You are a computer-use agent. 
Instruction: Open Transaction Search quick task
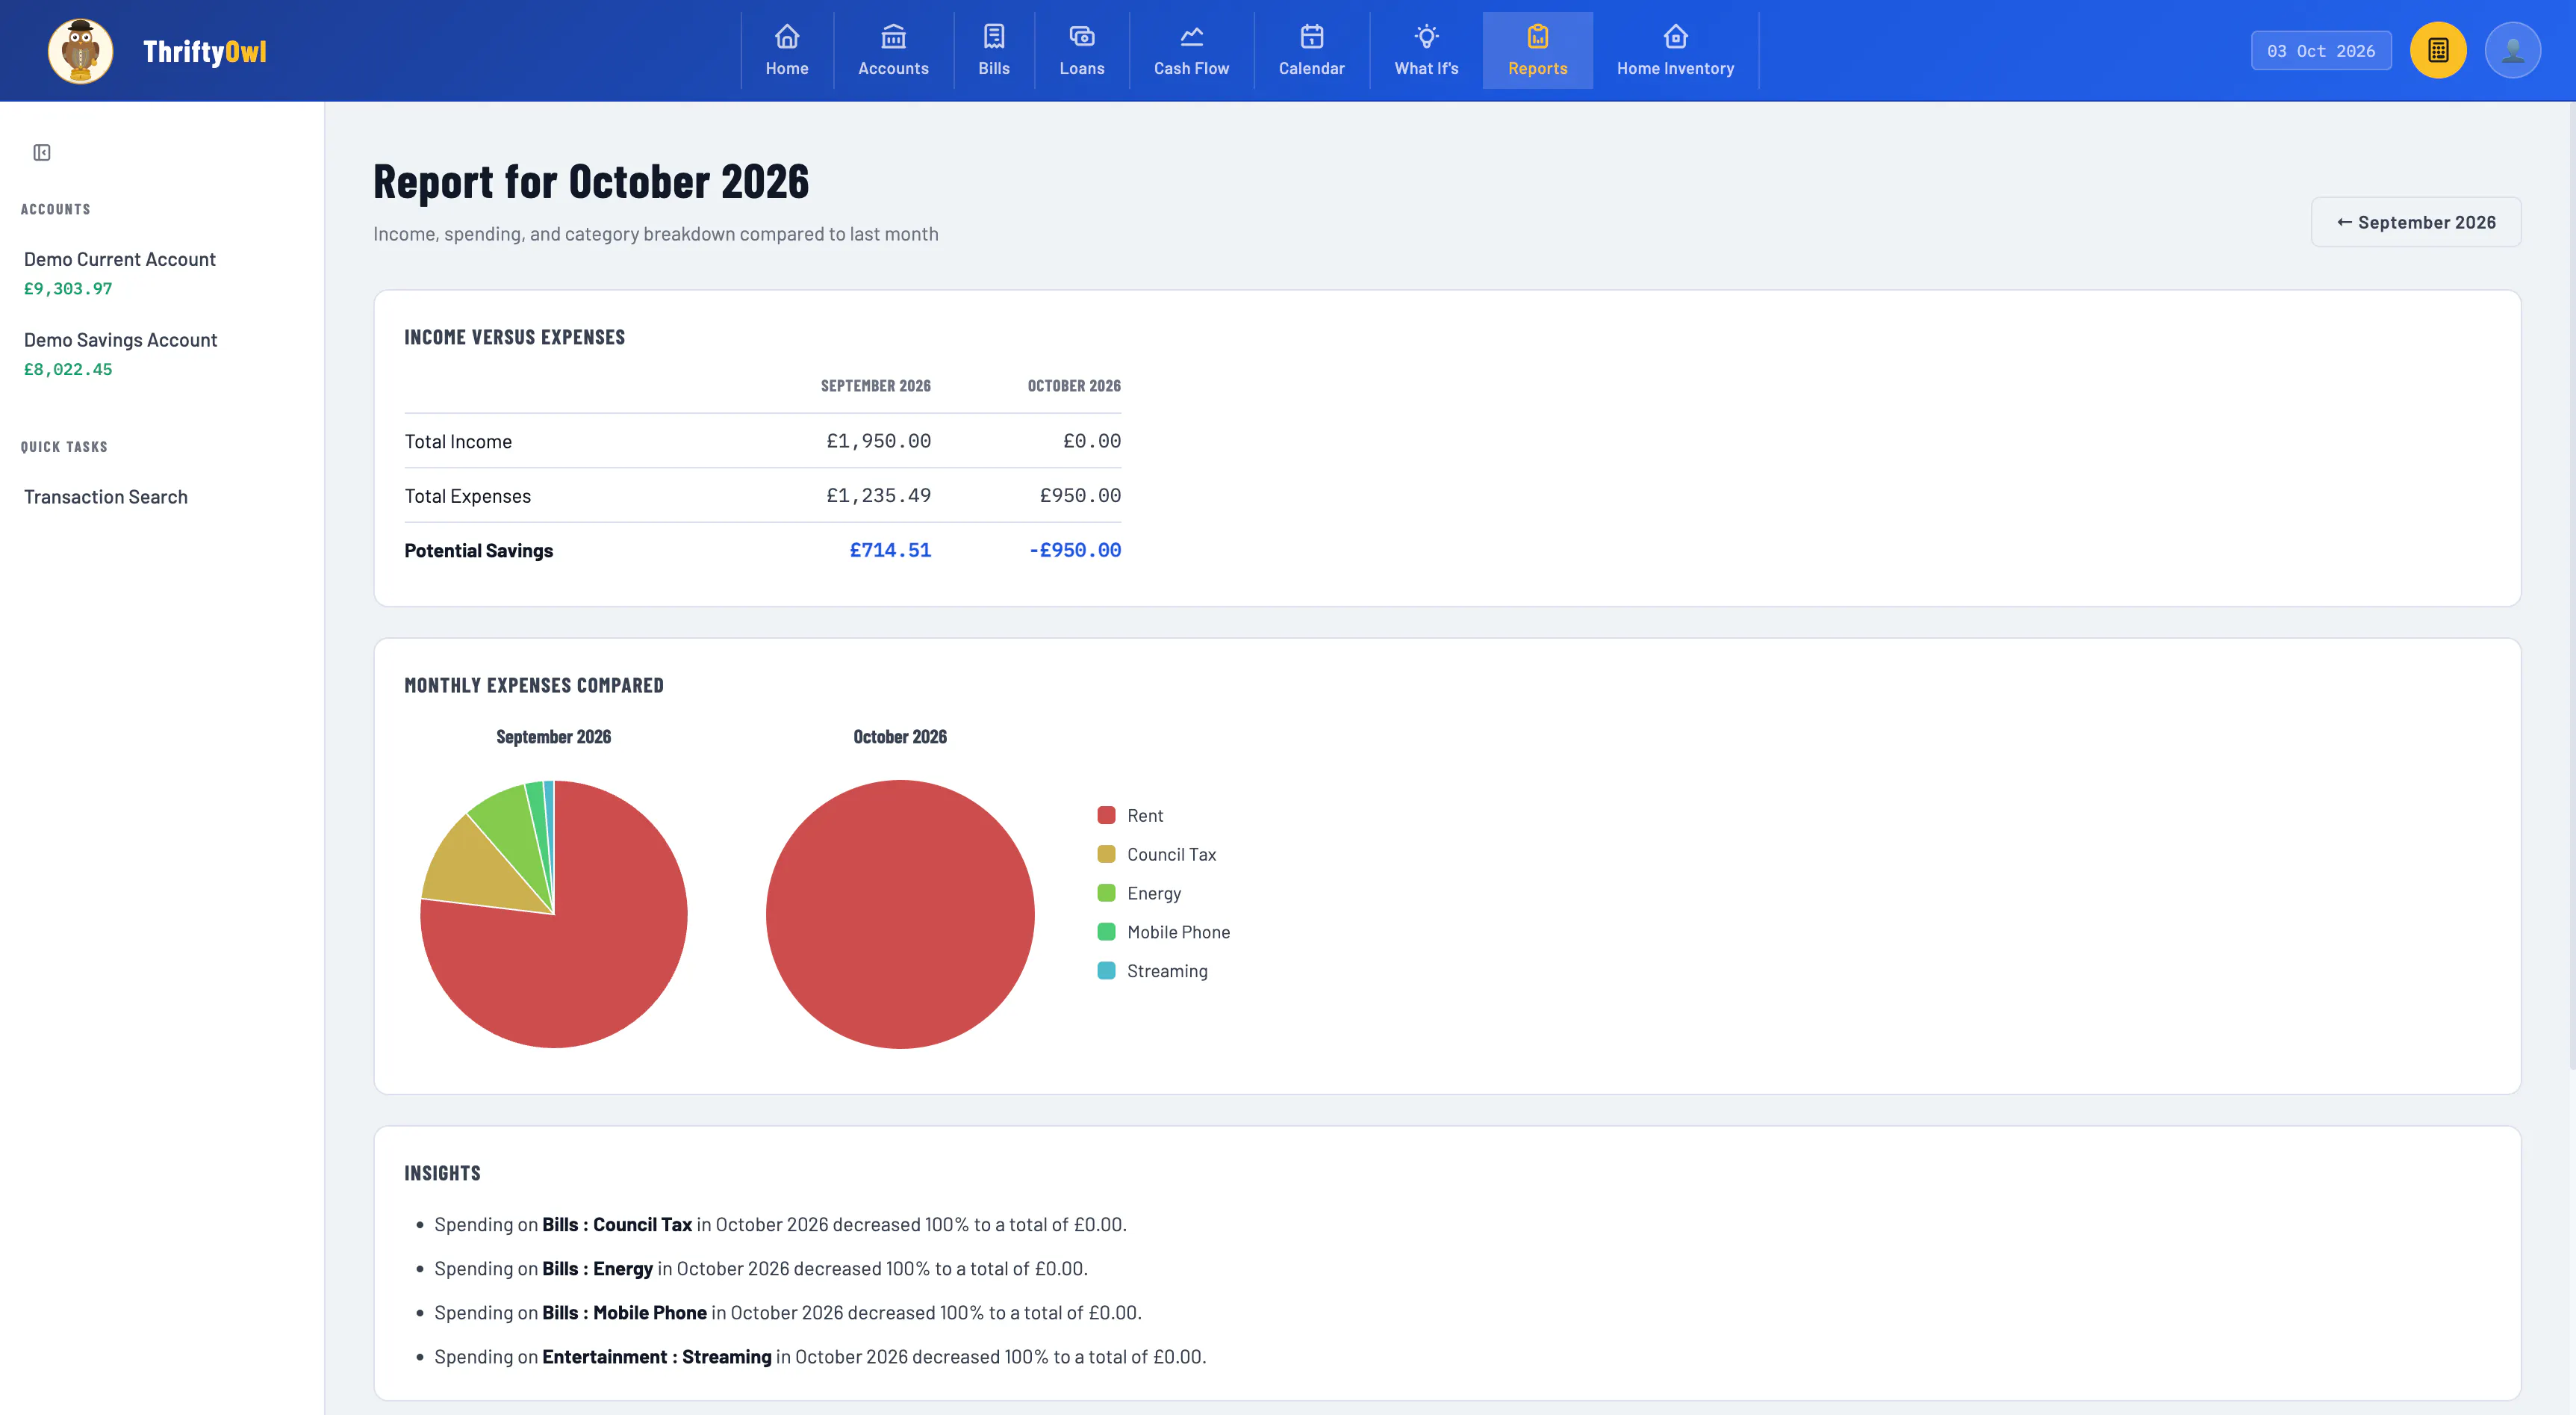tap(106, 498)
